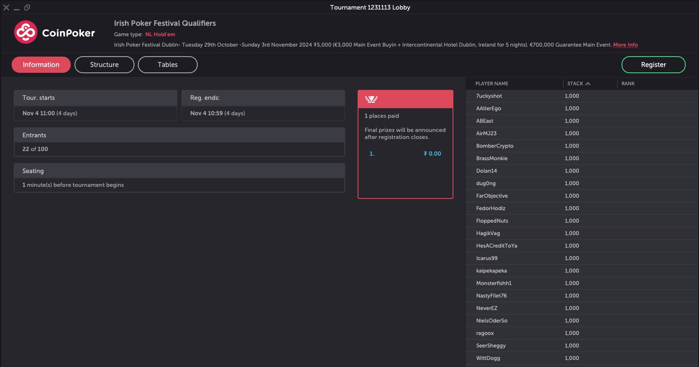Select player 7uckyshot in the list
The width and height of the screenshot is (699, 367).
(x=489, y=96)
